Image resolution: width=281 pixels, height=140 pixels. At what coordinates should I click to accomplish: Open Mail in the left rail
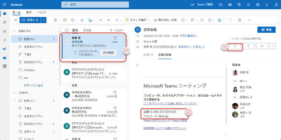pyautogui.click(x=5, y=14)
